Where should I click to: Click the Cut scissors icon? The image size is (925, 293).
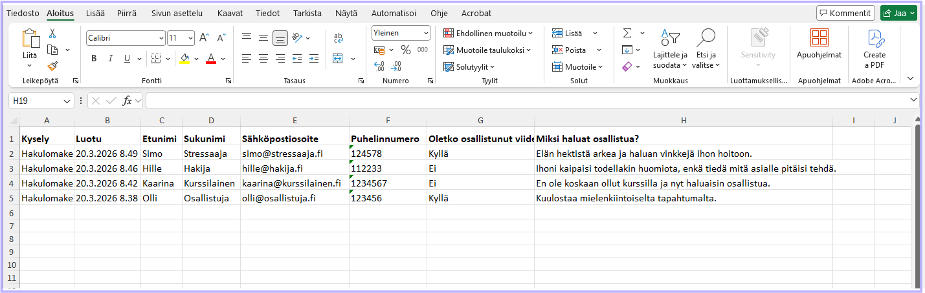click(x=52, y=34)
